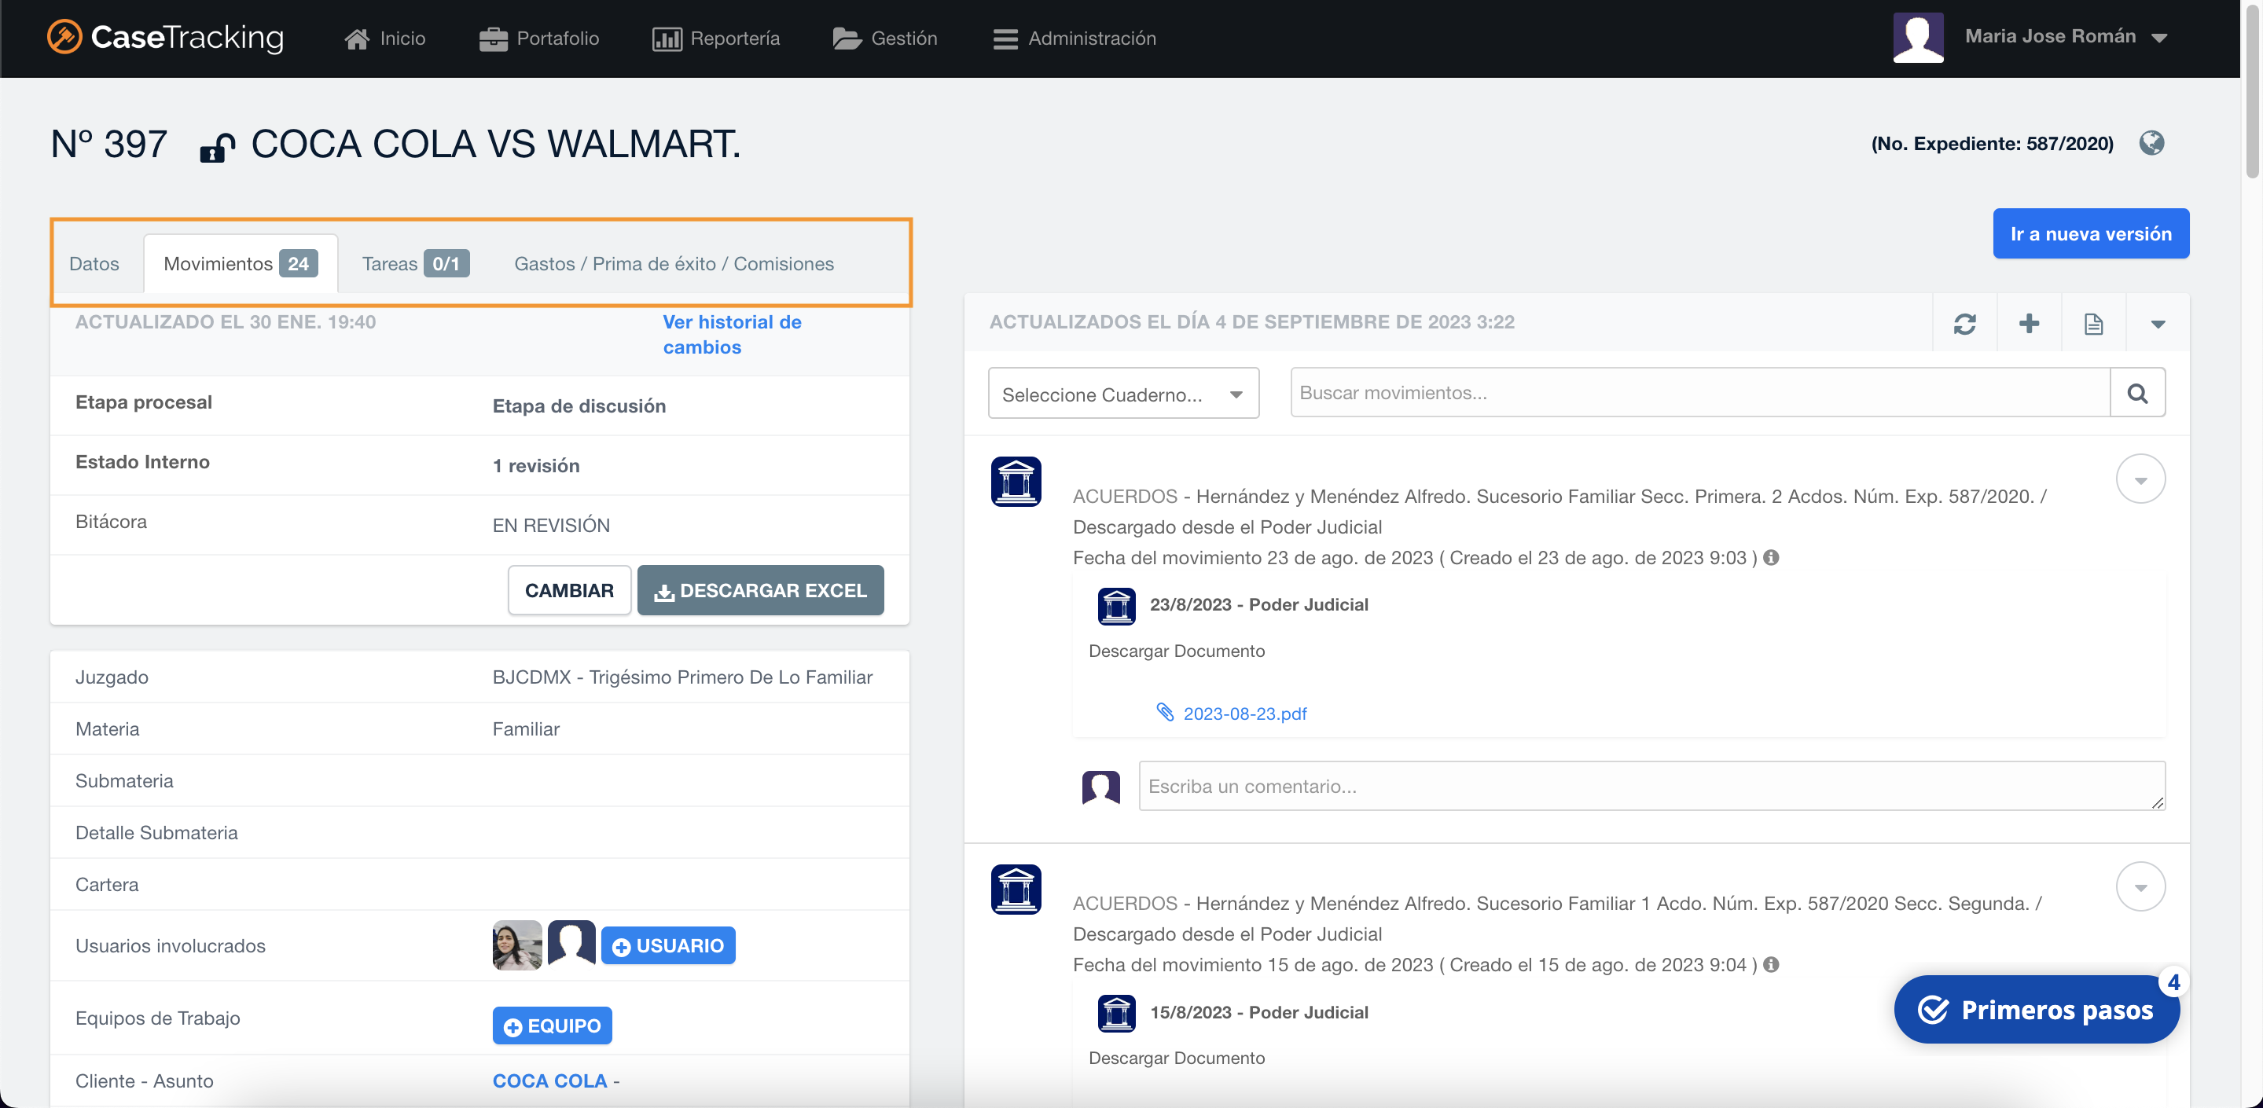Open the Reportería menu
Screen dimensions: 2263x1108
click(x=716, y=39)
